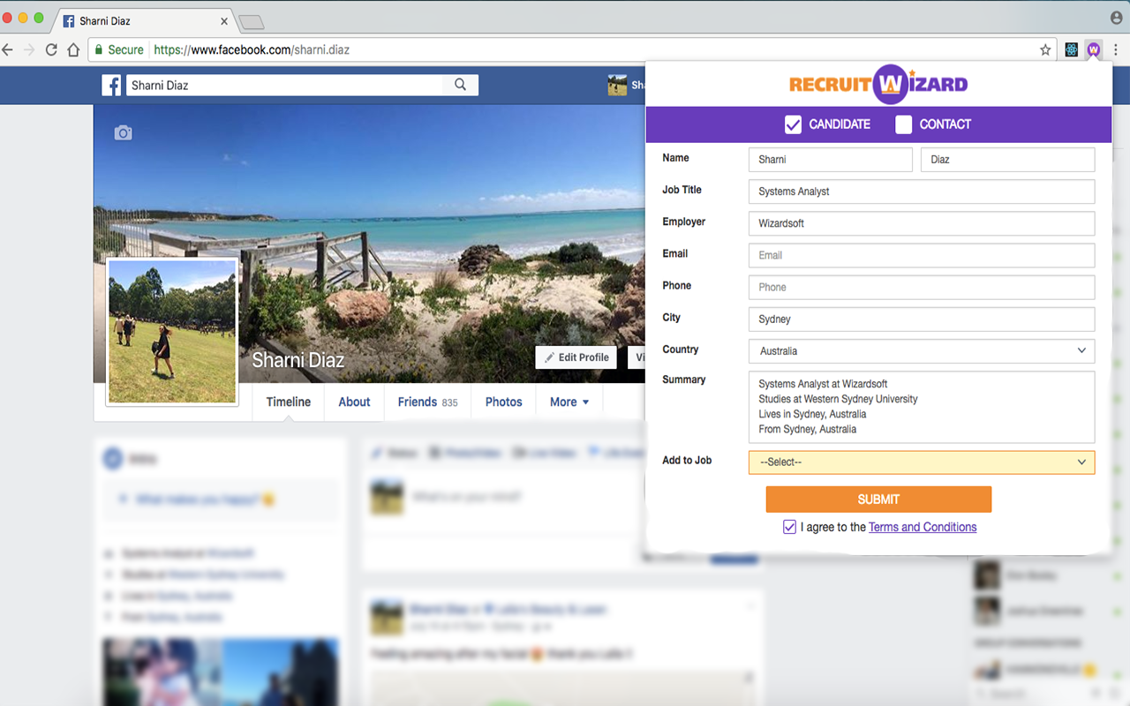
Task: Open the Add to Job select dropdown
Action: click(922, 462)
